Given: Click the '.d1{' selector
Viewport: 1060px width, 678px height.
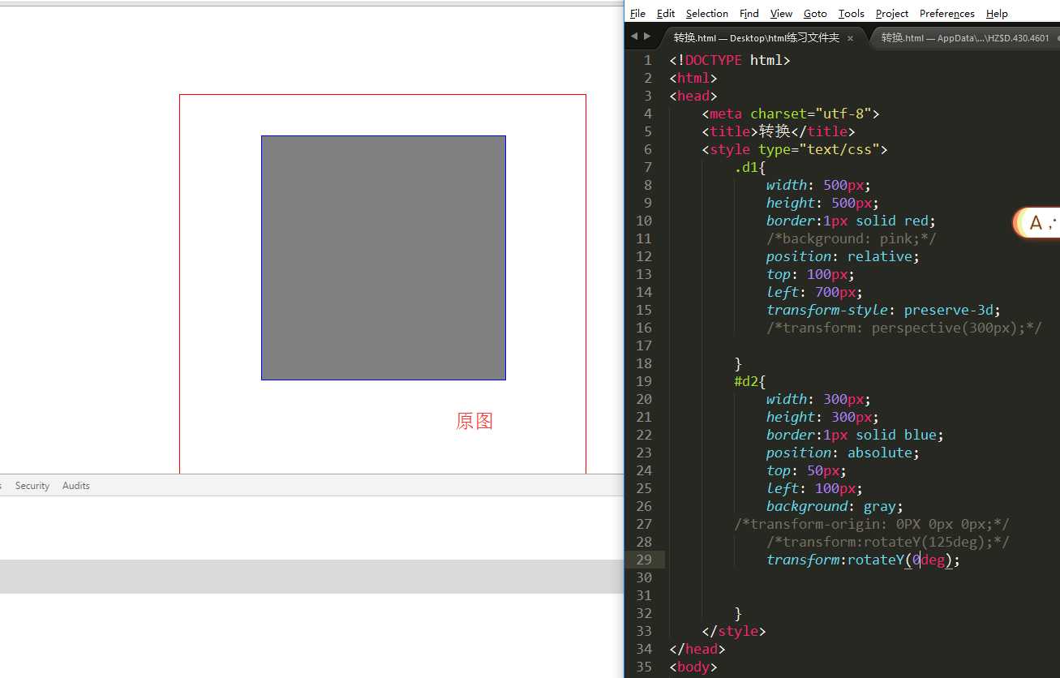Looking at the screenshot, I should point(750,167).
